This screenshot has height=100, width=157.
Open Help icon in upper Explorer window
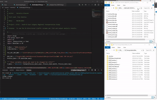click(x=153, y=5)
